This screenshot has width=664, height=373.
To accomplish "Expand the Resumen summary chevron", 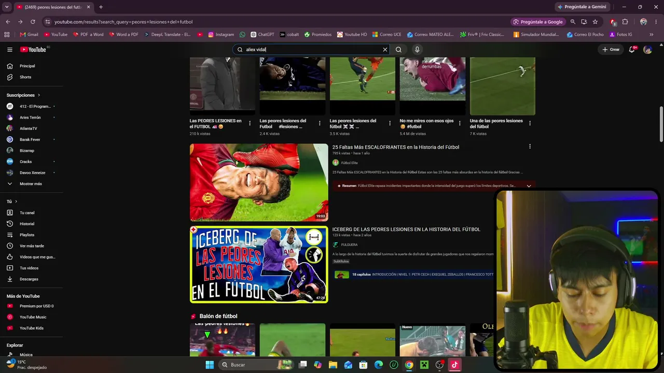I will click(529, 186).
